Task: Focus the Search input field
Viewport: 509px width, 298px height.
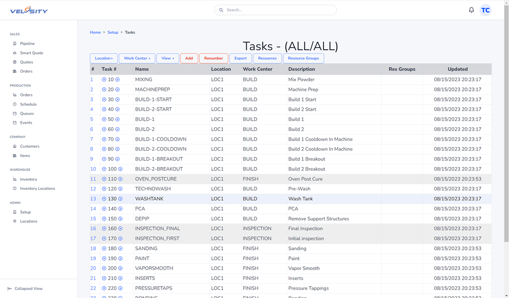Action: click(x=278, y=10)
